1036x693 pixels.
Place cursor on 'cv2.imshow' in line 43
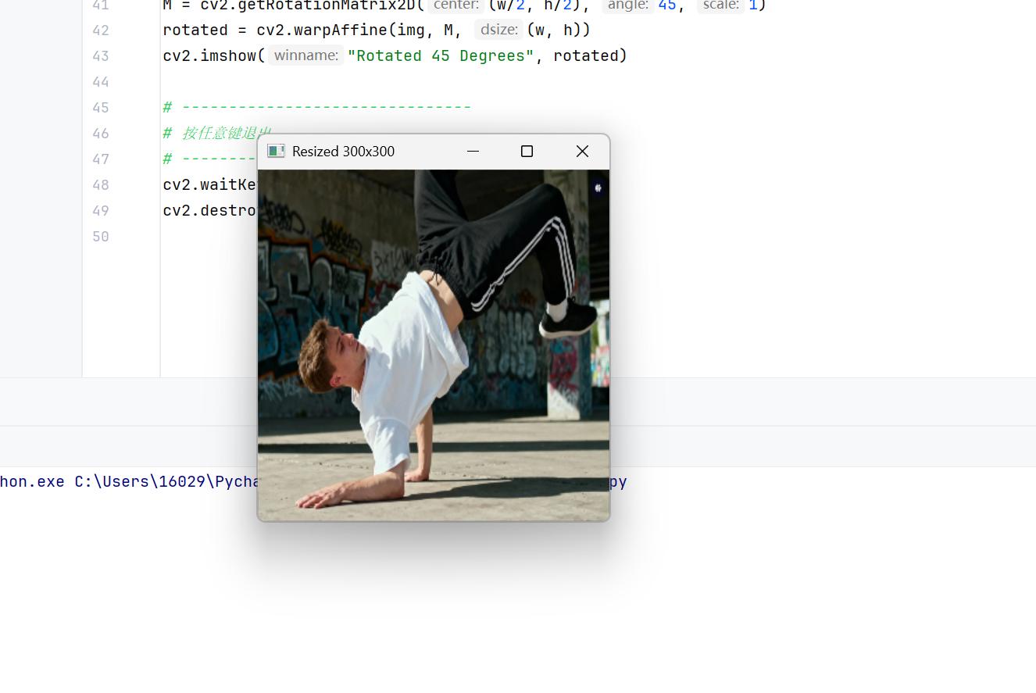(x=209, y=55)
